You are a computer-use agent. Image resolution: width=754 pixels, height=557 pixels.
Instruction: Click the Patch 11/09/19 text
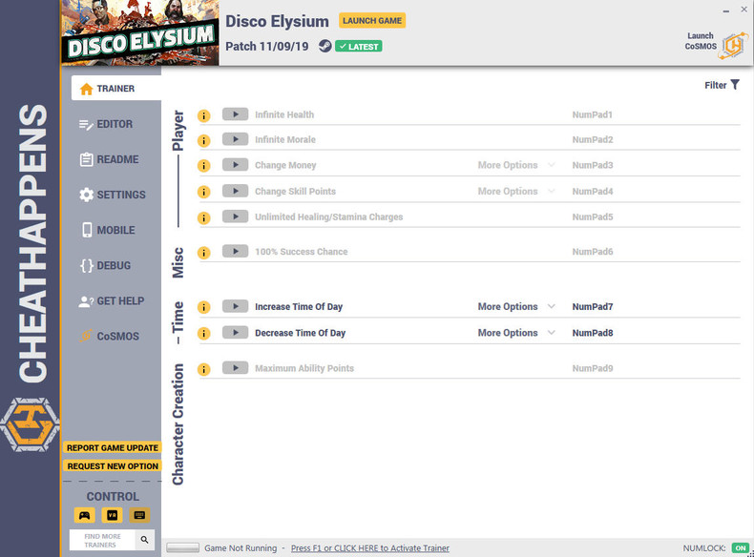pos(267,47)
